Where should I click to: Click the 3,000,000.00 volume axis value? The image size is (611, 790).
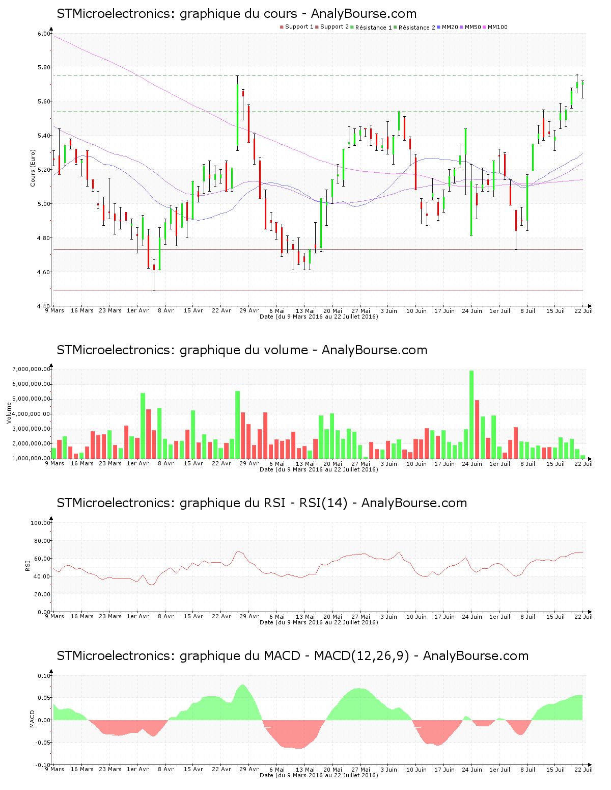tap(32, 429)
